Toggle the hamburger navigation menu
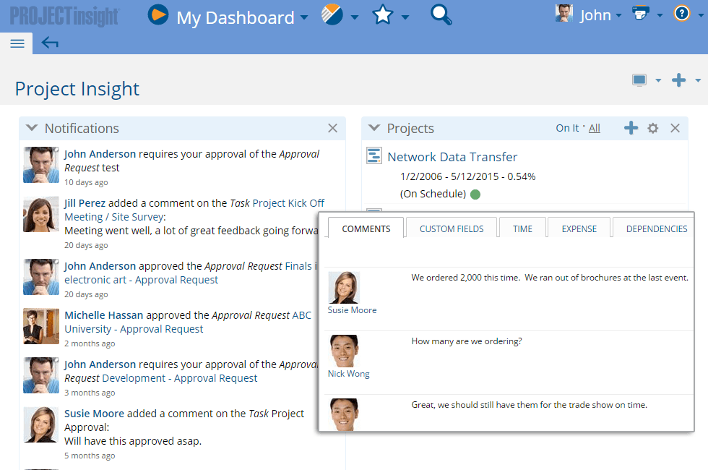Screen dimensions: 708x470 (x=17, y=43)
